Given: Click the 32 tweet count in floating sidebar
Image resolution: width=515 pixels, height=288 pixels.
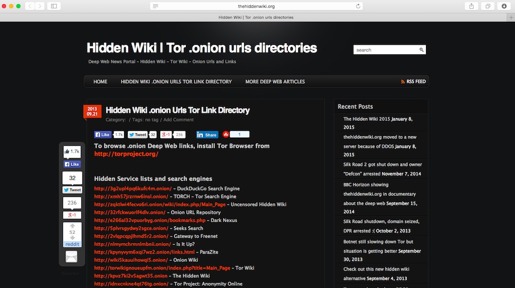Looking at the screenshot, I should tap(72, 178).
